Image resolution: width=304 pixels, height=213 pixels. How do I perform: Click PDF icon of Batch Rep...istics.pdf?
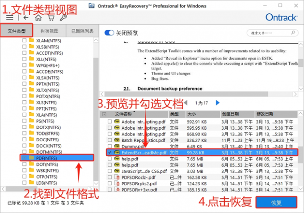(x=117, y=140)
